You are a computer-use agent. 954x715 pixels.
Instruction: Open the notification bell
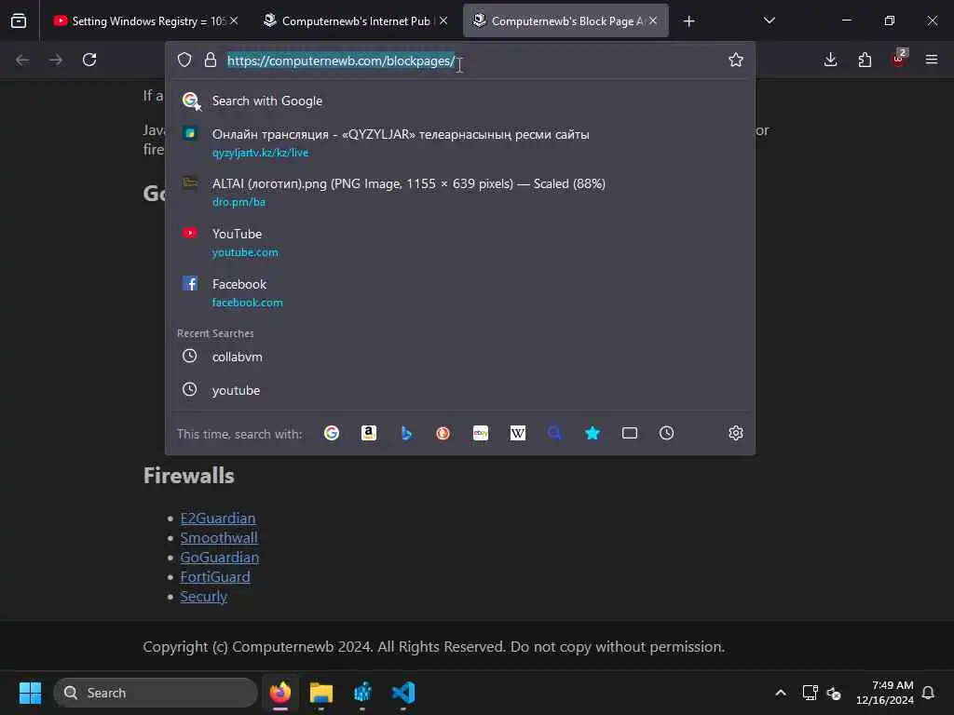(928, 693)
